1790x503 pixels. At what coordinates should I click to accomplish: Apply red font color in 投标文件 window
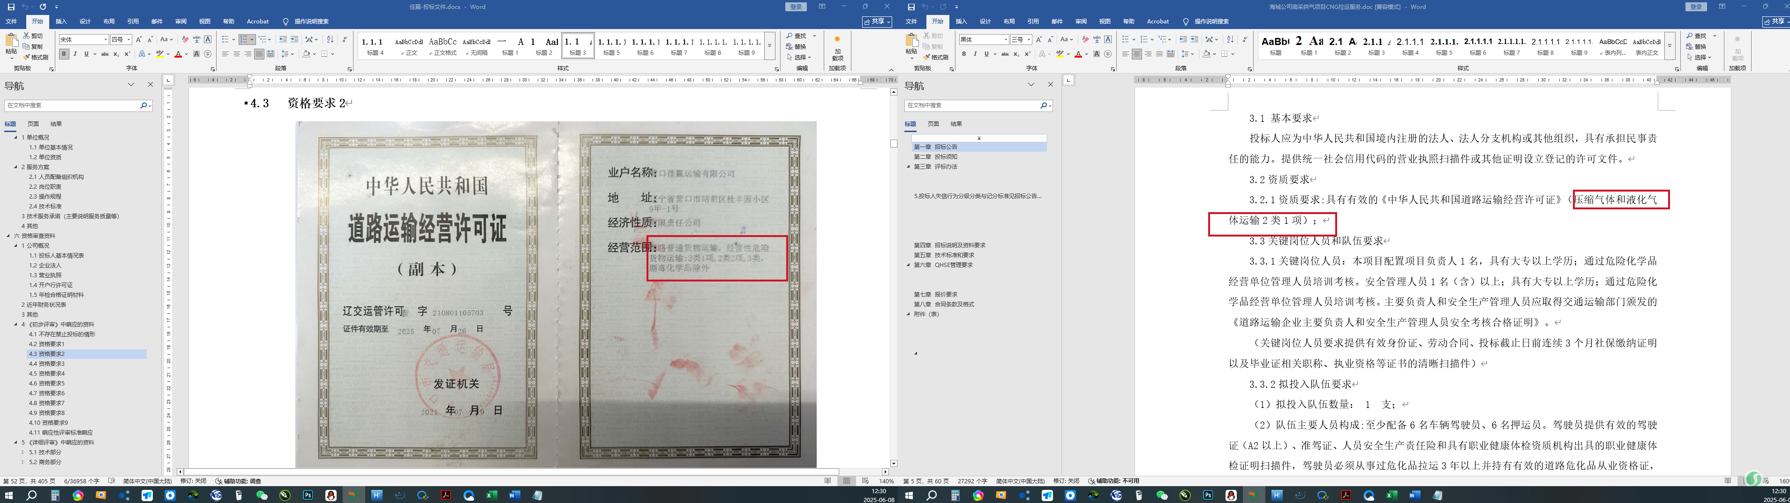point(178,54)
